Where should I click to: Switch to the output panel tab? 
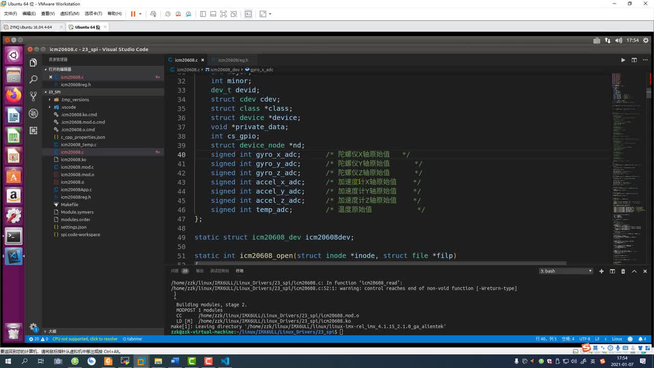pos(199,271)
